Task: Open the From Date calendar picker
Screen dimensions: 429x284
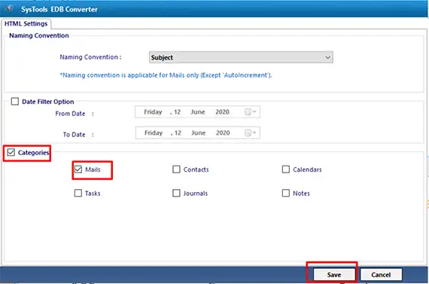Action: click(x=251, y=112)
